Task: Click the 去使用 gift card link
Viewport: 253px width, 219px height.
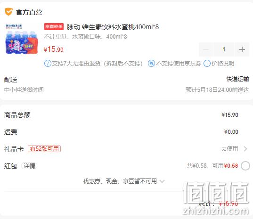Action: [x=229, y=148]
